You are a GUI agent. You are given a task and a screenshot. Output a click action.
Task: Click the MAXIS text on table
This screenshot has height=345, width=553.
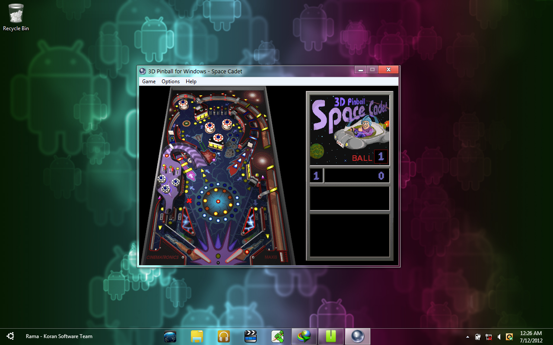pos(270,257)
